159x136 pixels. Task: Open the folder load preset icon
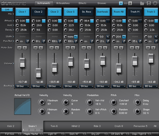[142, 4]
